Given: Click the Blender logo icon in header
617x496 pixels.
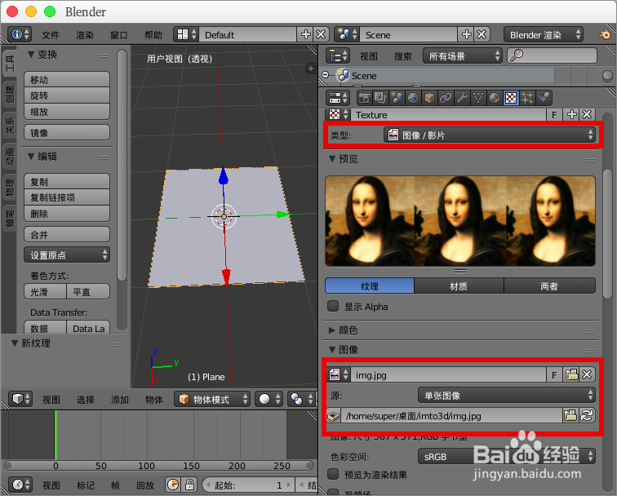Looking at the screenshot, I should (605, 34).
